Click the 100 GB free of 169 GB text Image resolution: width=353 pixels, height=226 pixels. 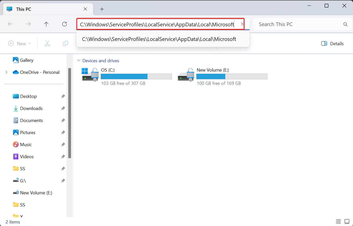(x=219, y=83)
